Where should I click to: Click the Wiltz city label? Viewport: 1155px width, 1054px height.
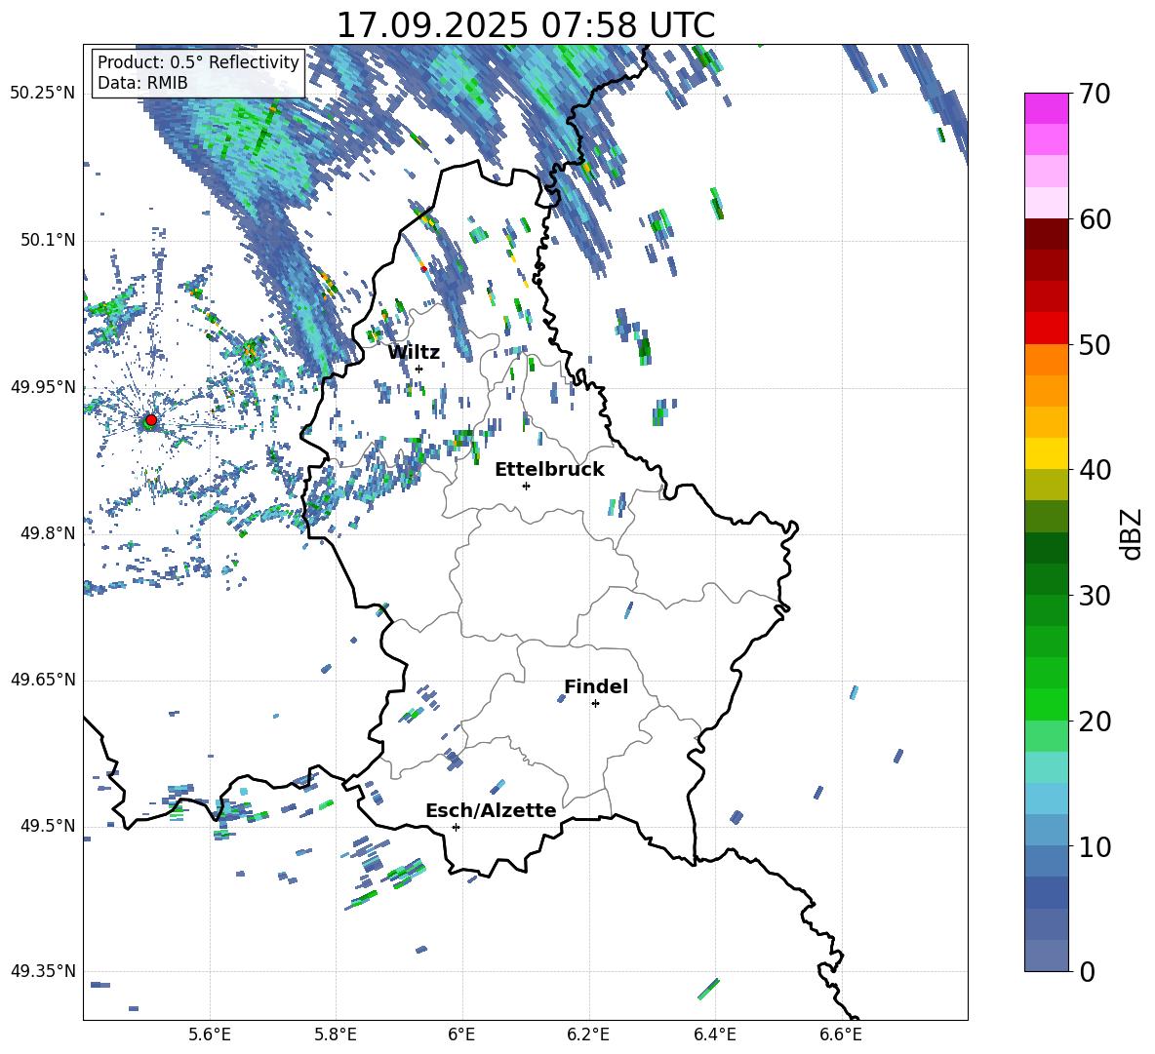414,352
